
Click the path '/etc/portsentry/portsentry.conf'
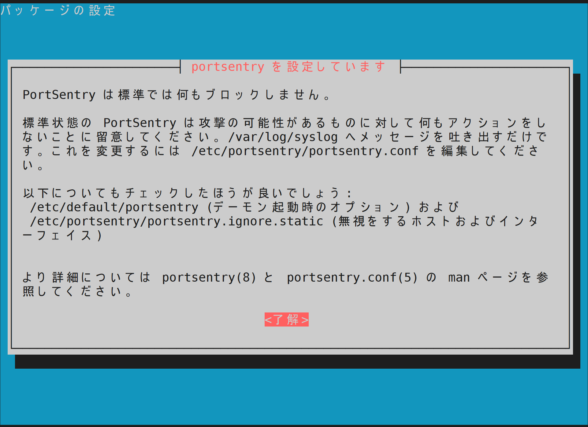(x=305, y=151)
